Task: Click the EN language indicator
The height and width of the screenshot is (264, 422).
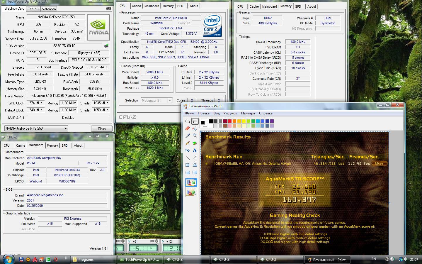Action: pos(374,259)
